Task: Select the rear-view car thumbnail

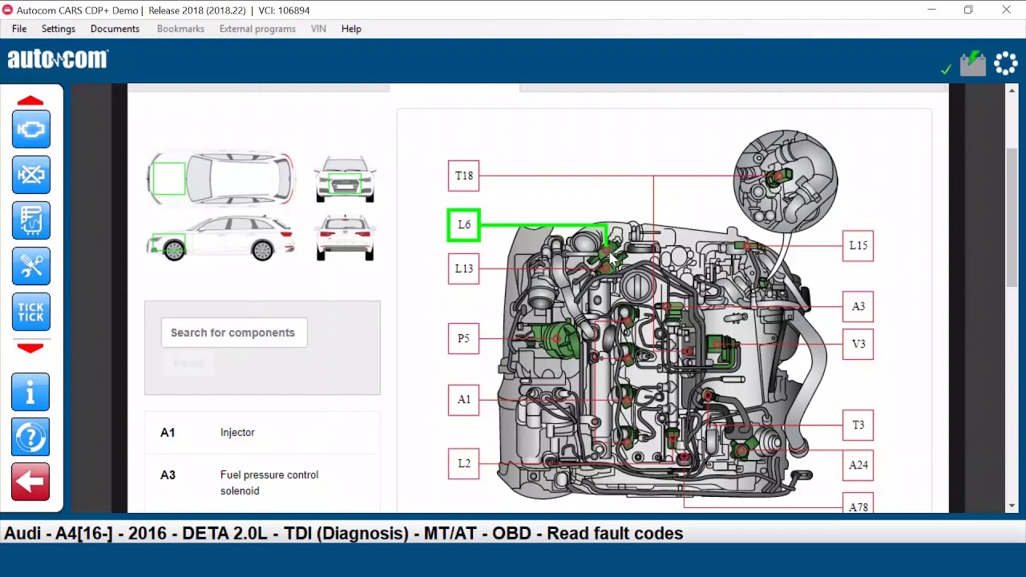Action: coord(345,238)
